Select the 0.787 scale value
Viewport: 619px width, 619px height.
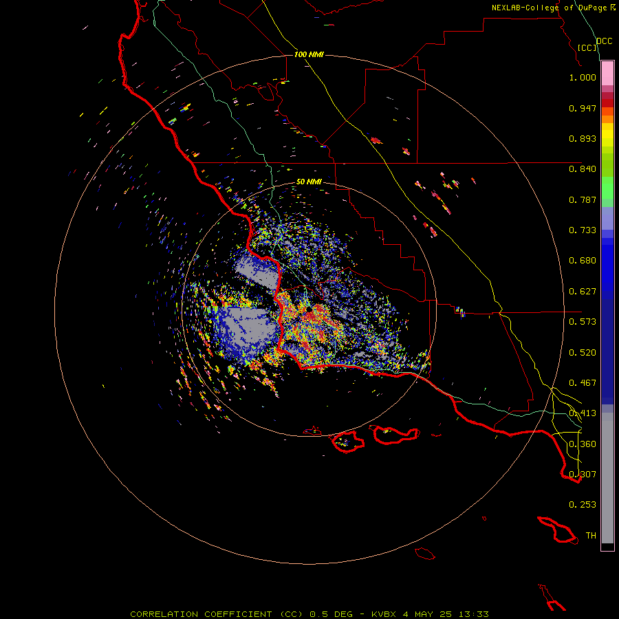(583, 199)
